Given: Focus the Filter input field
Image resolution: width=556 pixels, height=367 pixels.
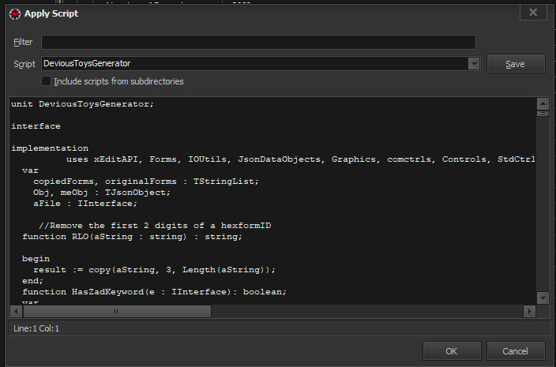Looking at the screenshot, I should point(258,42).
